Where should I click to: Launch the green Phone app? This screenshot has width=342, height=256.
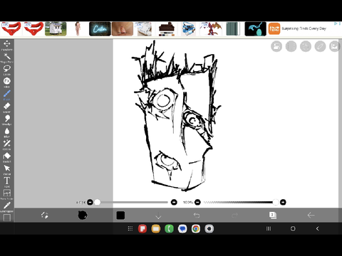(169, 228)
